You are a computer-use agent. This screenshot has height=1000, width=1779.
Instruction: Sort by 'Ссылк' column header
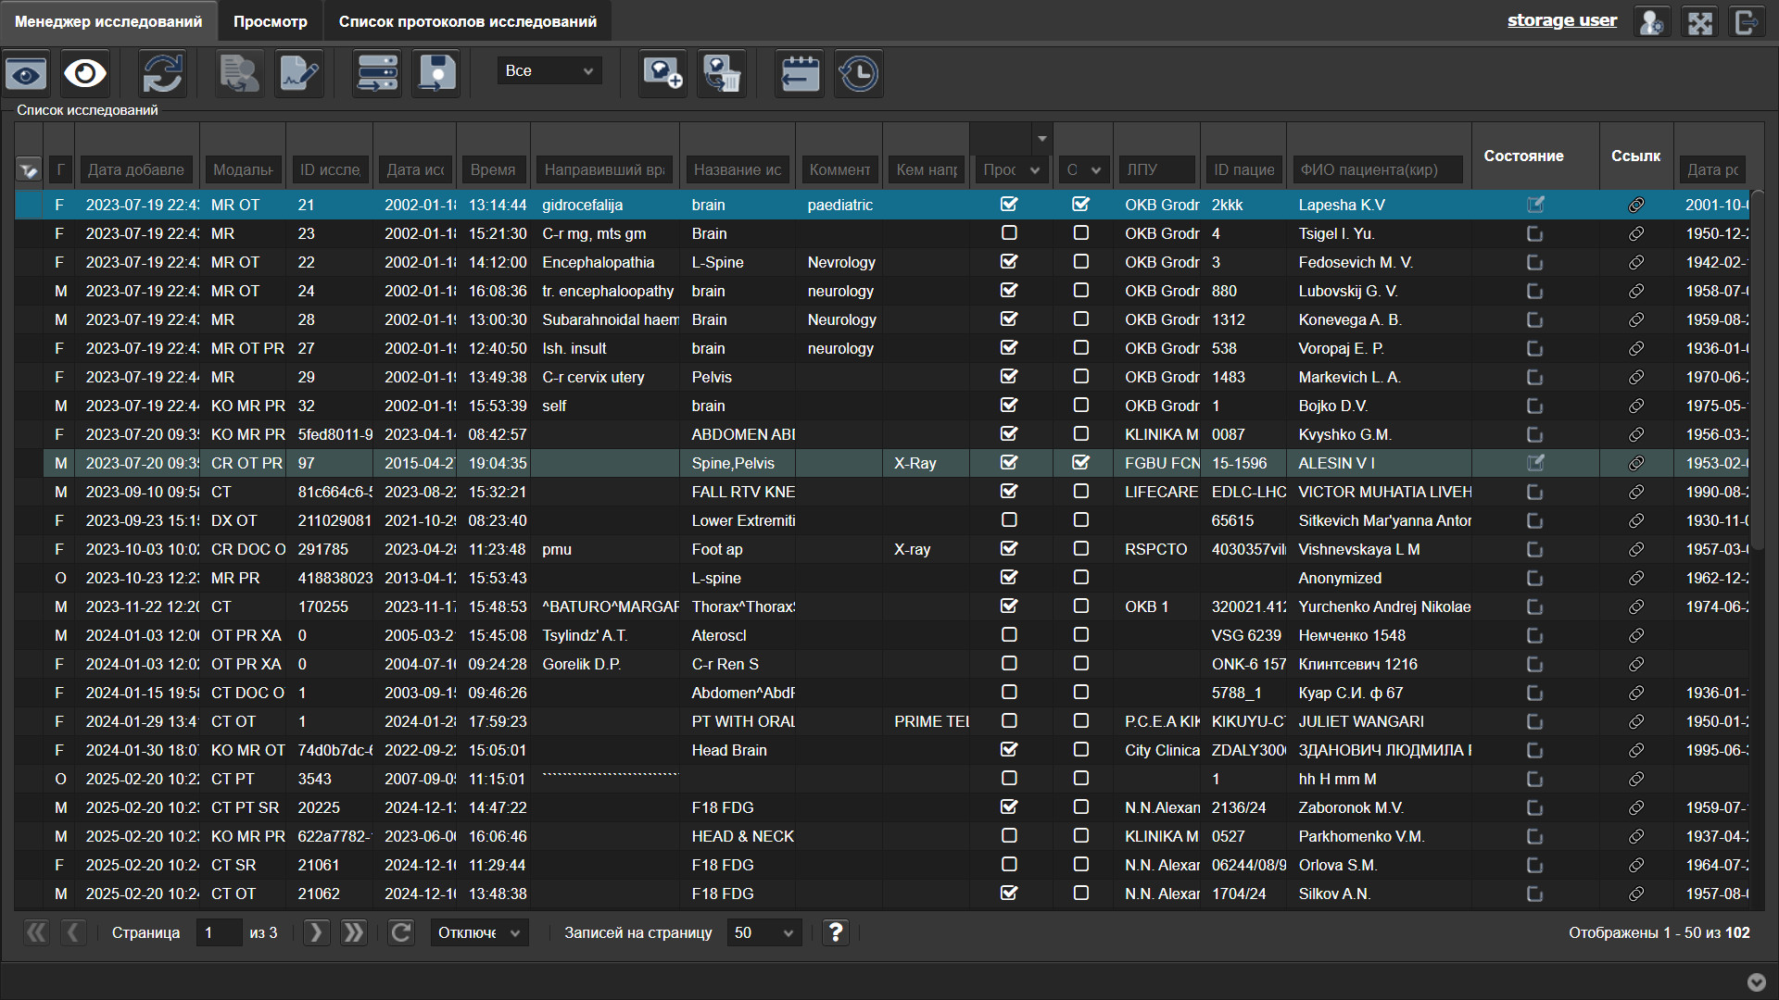[x=1635, y=156]
